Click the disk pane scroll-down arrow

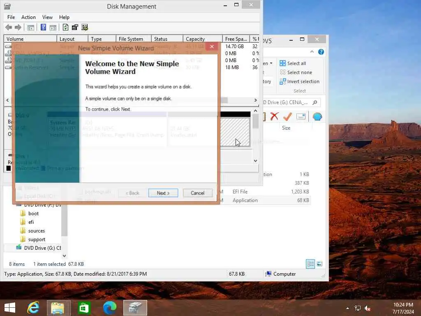[255, 161]
